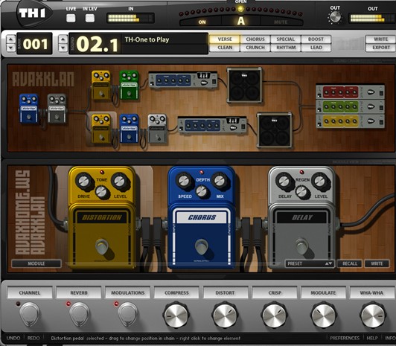The image size is (396, 346).
Task: Toggle the REVERB footswitch
Action: click(79, 315)
